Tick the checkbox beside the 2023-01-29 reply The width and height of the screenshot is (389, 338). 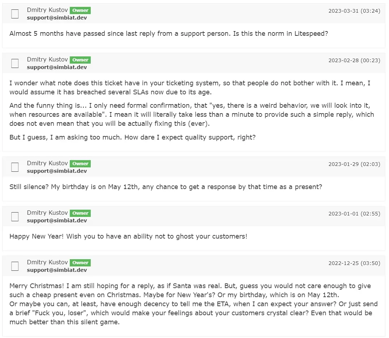15,167
